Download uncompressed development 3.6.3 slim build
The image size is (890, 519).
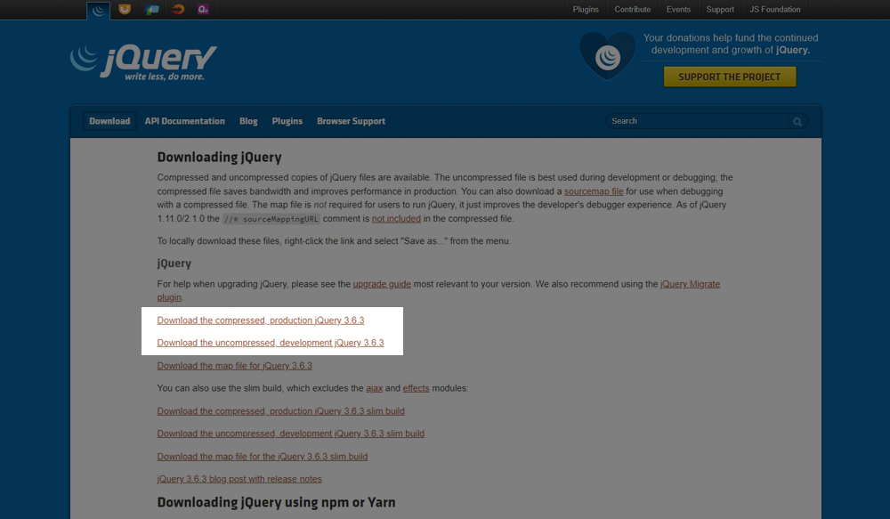tap(291, 434)
